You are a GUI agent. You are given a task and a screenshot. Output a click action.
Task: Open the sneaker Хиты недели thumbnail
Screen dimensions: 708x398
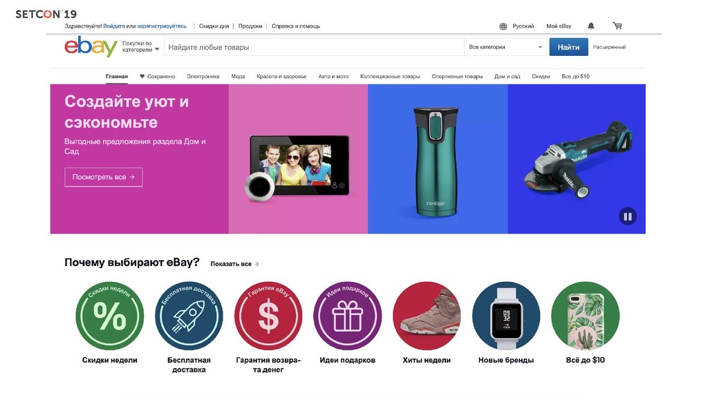click(x=427, y=315)
